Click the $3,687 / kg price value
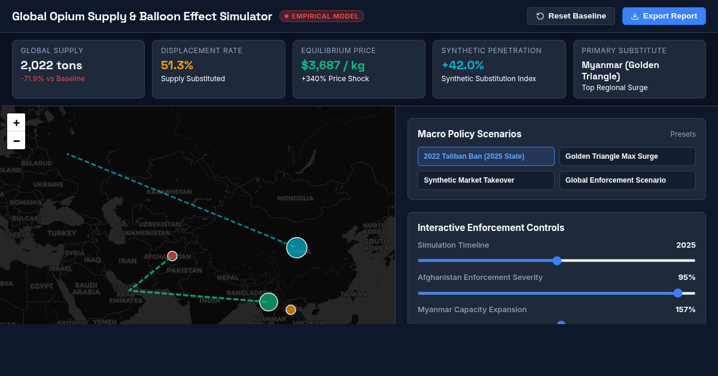The height and width of the screenshot is (376, 718). (333, 65)
